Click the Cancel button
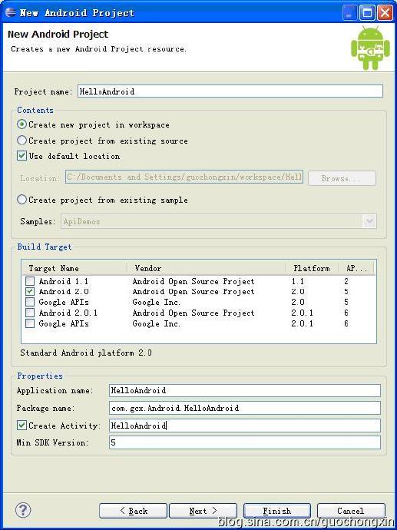 [351, 511]
